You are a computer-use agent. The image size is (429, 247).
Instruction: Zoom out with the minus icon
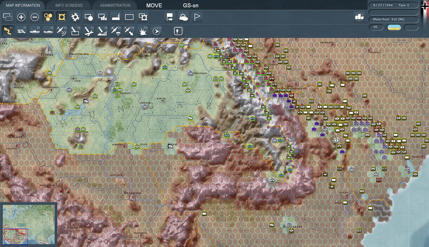[x=35, y=17]
